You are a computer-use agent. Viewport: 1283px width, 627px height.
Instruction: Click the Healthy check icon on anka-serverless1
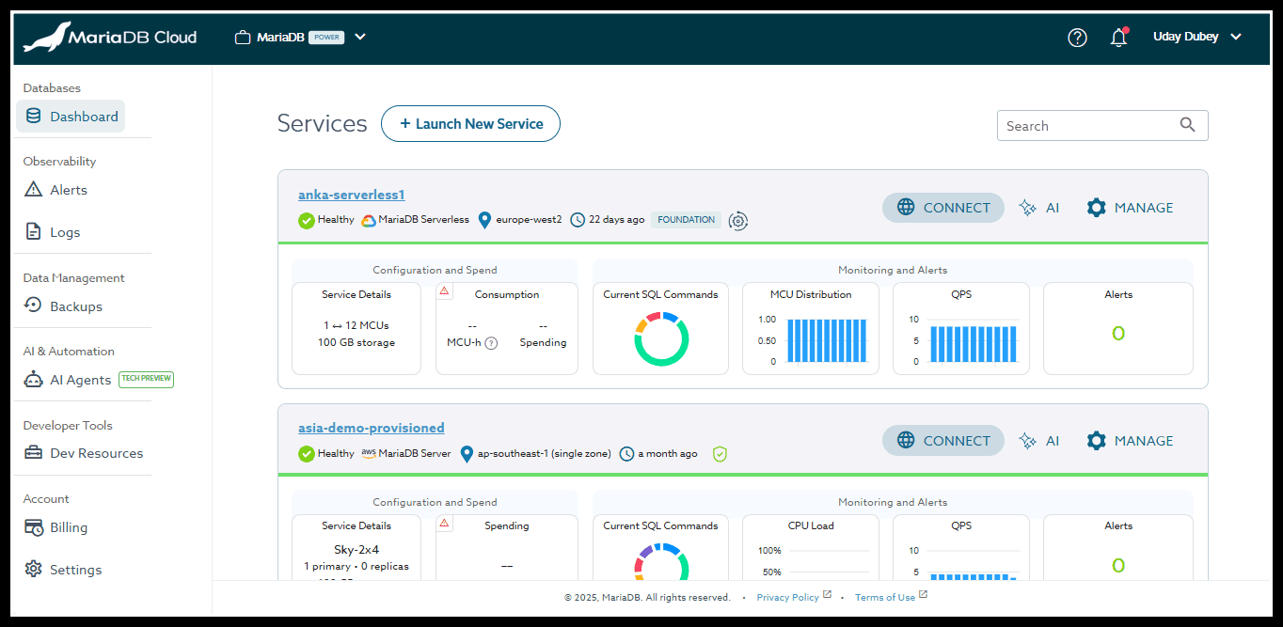[307, 220]
